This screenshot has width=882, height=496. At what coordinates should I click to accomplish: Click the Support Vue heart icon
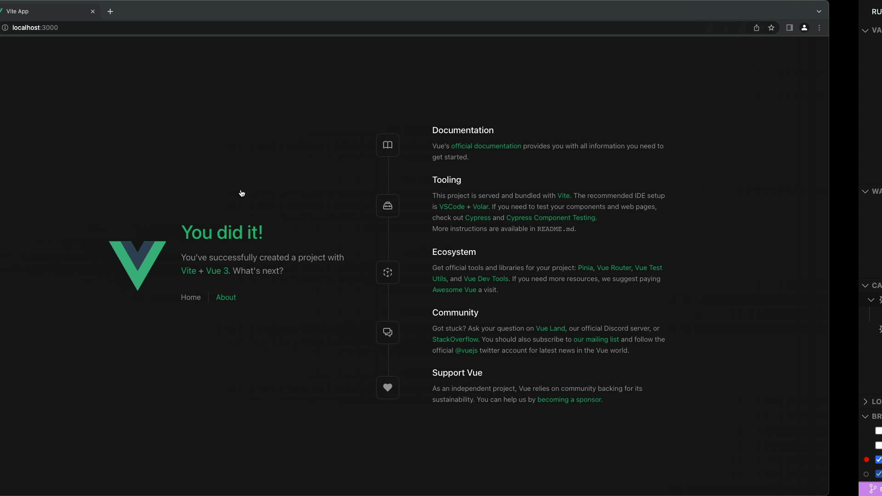pyautogui.click(x=388, y=388)
